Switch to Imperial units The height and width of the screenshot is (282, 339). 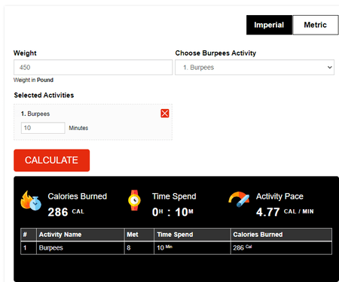(x=269, y=25)
